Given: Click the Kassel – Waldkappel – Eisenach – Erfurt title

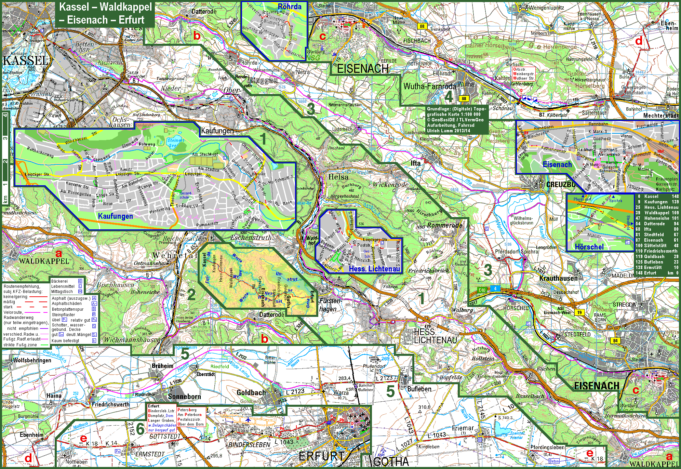Looking at the screenshot, I should tap(105, 14).
